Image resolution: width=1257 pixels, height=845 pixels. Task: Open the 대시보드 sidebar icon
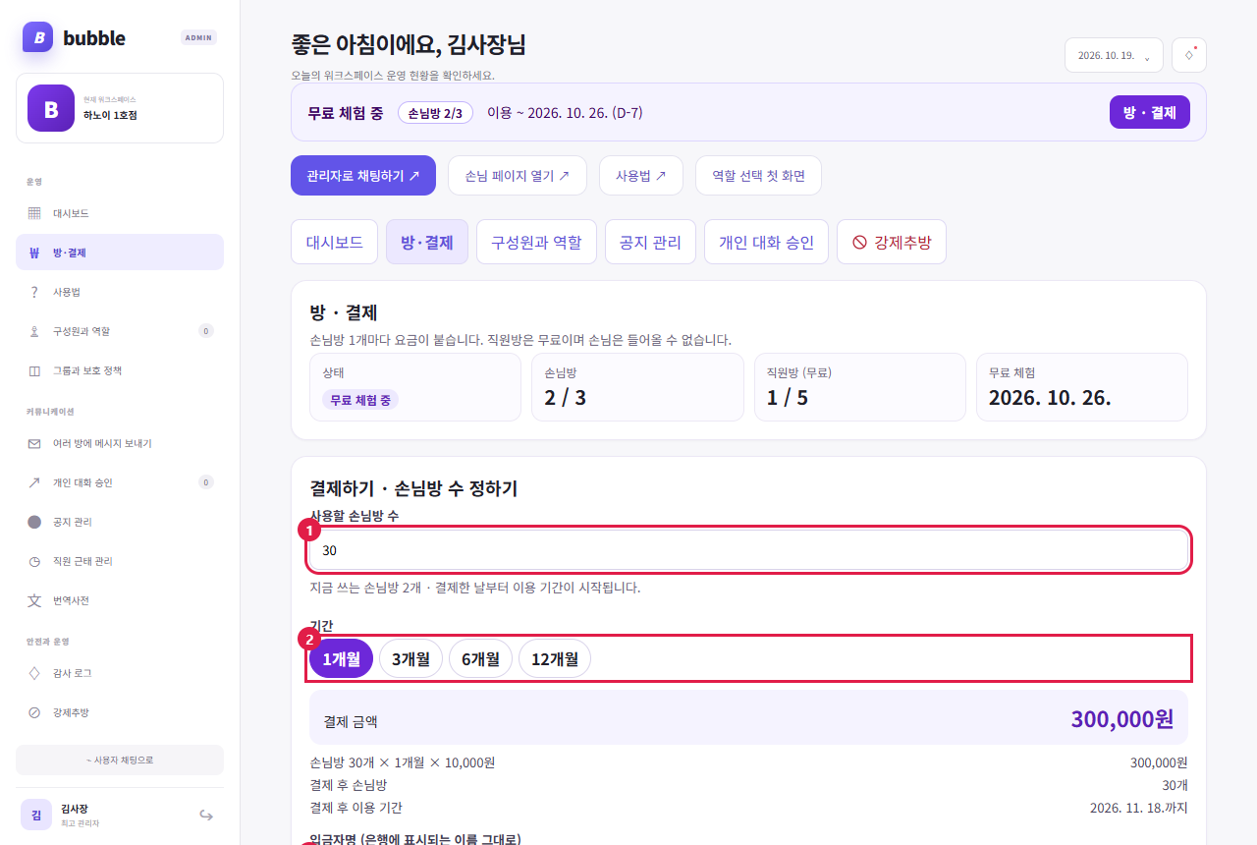tap(34, 213)
